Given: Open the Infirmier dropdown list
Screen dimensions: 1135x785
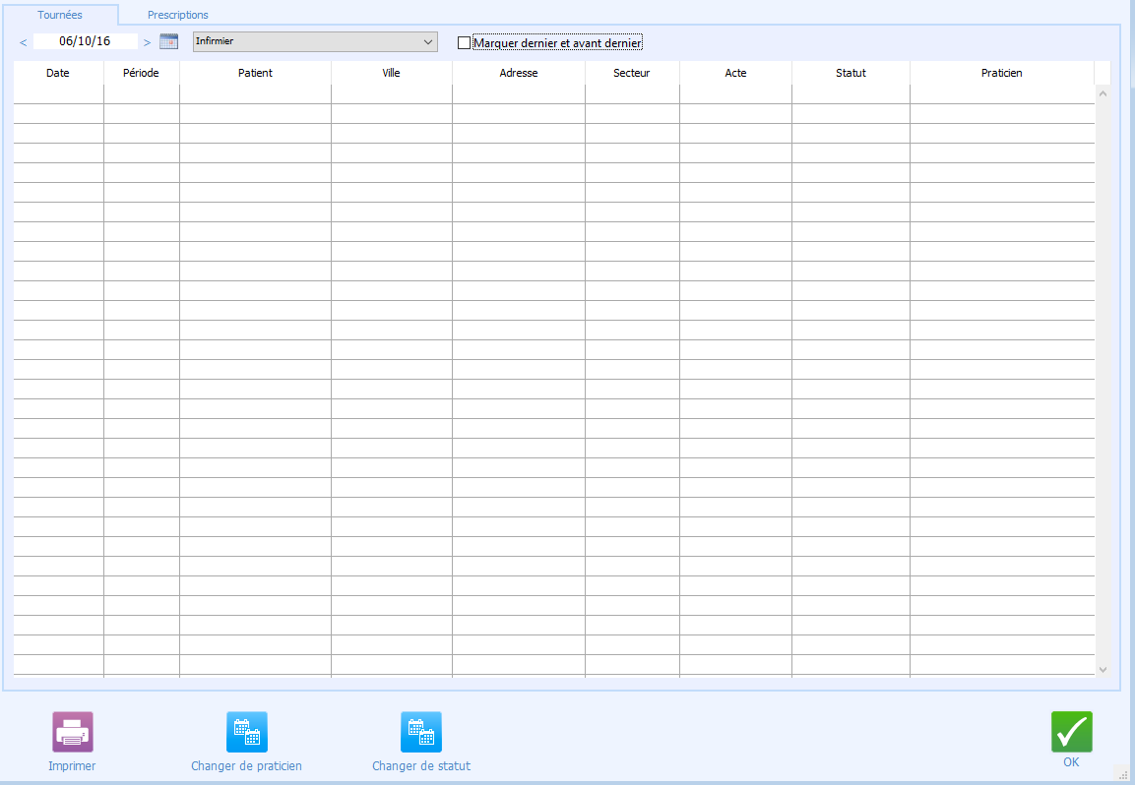Looking at the screenshot, I should [x=315, y=41].
